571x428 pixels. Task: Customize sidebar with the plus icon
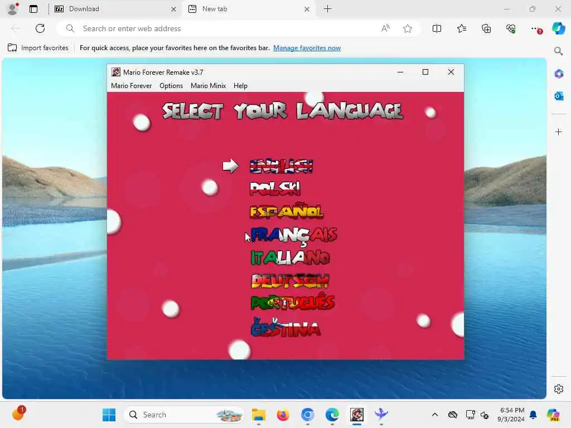[x=558, y=132]
